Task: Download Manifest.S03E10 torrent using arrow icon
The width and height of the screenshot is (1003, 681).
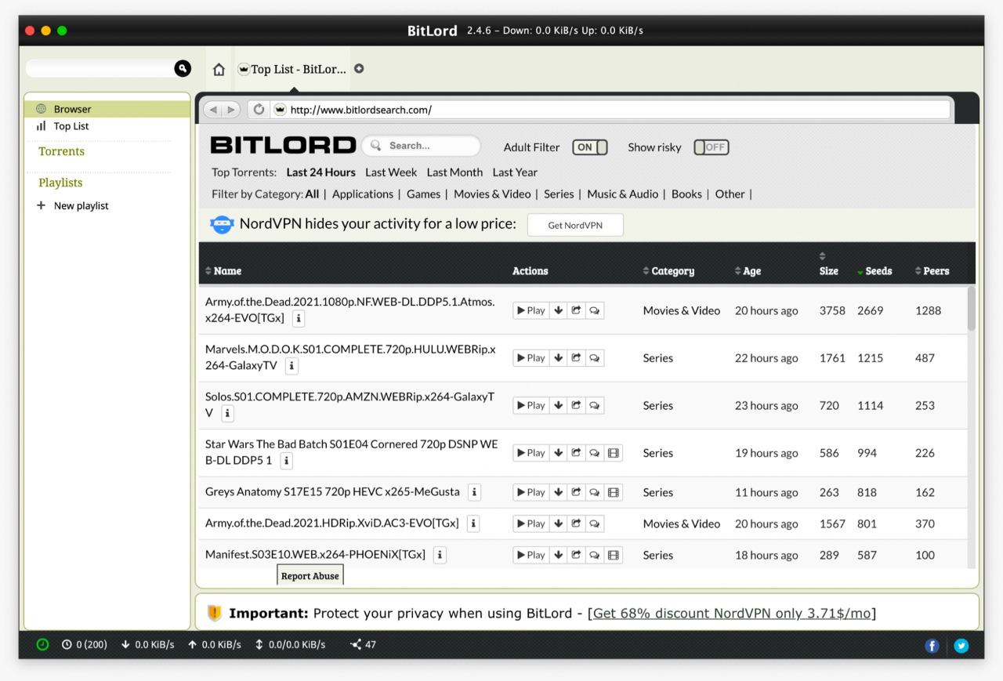Action: tap(558, 555)
